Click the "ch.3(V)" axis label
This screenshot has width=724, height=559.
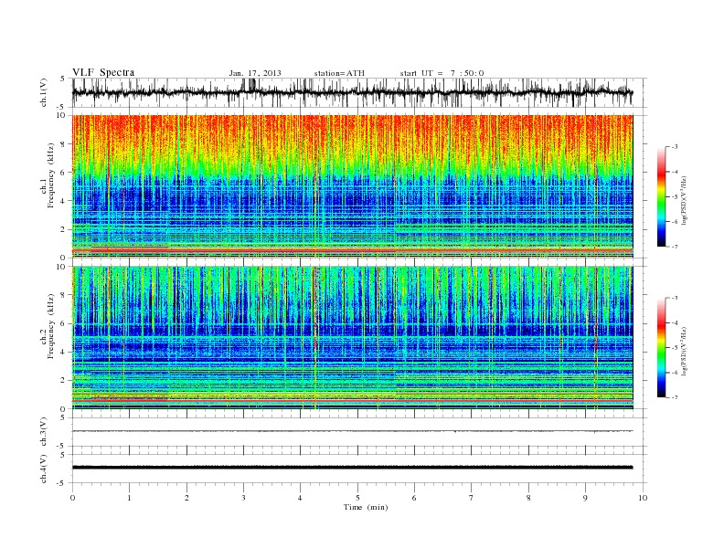44,432
